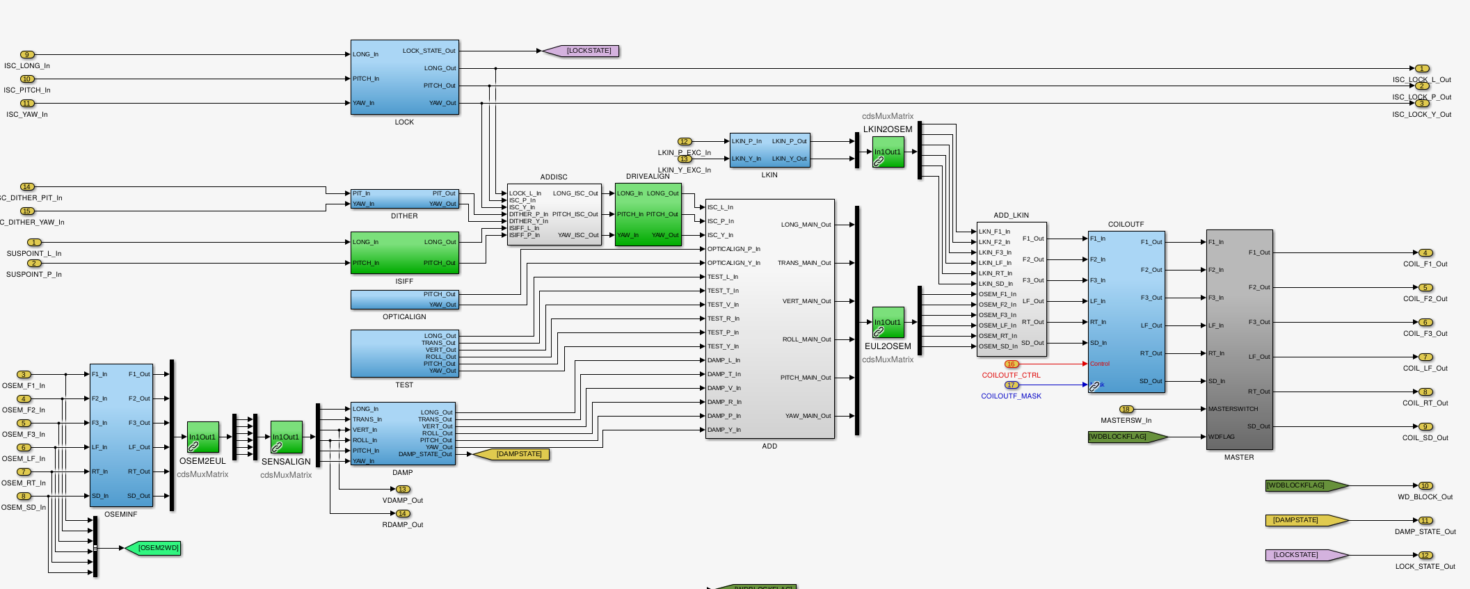Click the ISC_DITHER port 14 oval
The height and width of the screenshot is (589, 1470).
[27, 186]
